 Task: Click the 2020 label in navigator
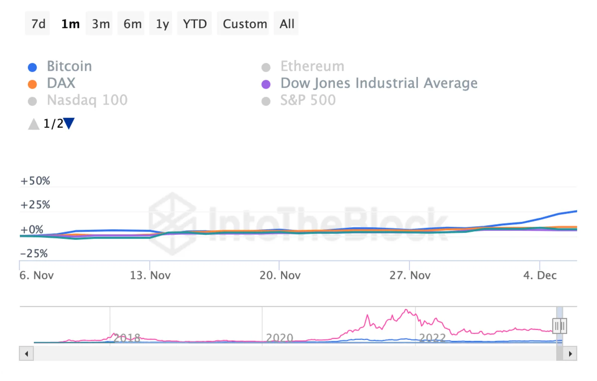click(279, 338)
